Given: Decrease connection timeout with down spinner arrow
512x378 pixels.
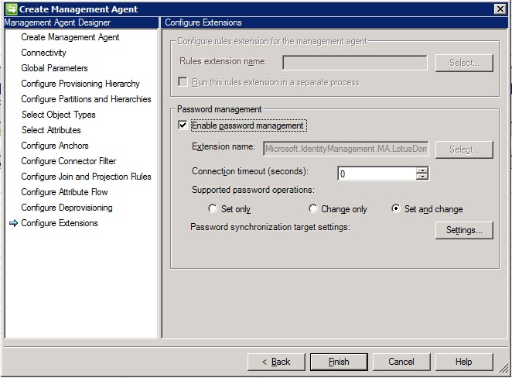Looking at the screenshot, I should coord(422,177).
